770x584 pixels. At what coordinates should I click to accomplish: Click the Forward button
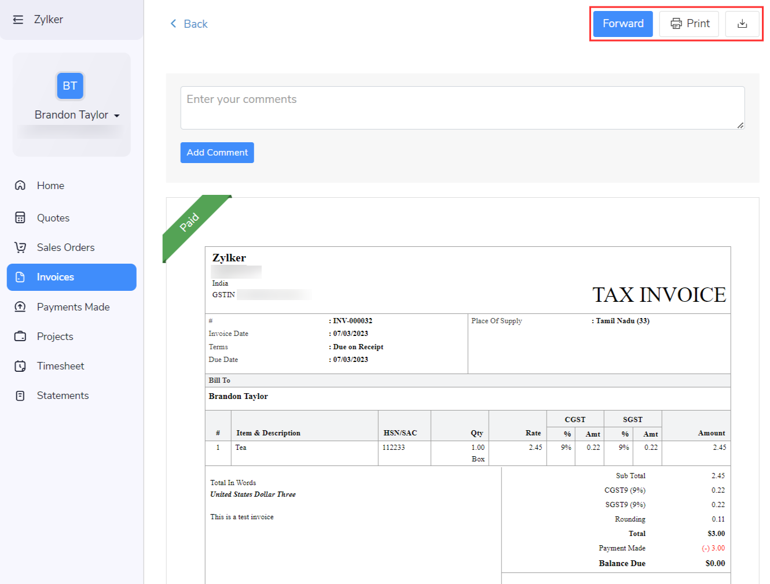click(622, 23)
